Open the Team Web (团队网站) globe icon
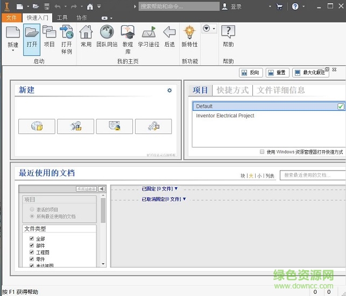This screenshot has width=346, height=296. 107,36
